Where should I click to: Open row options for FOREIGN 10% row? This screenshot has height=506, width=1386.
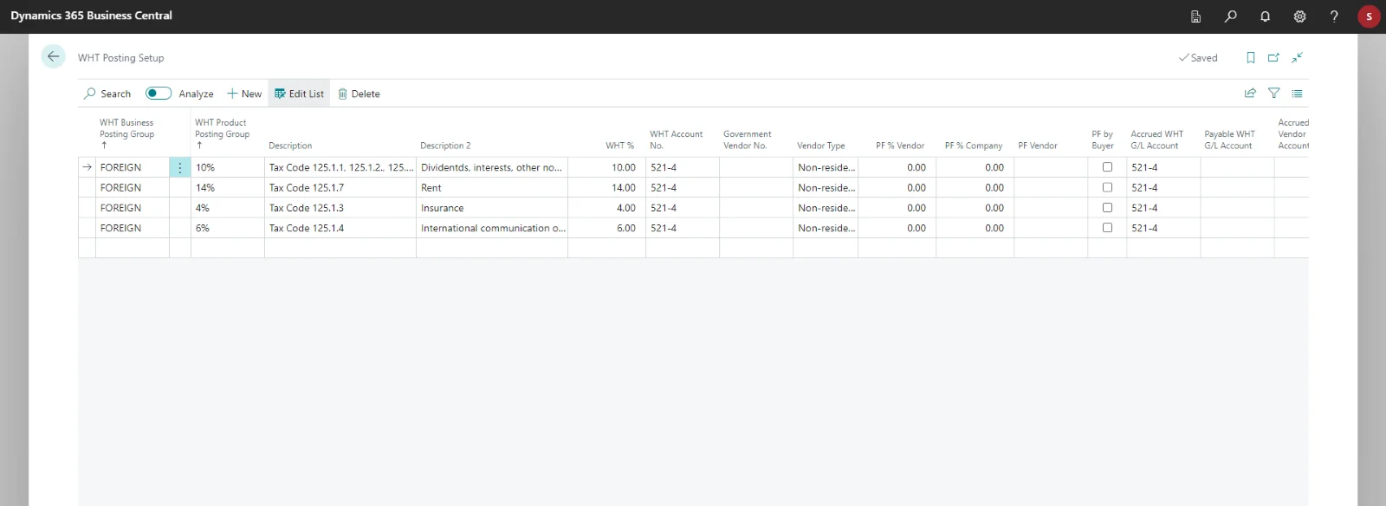[180, 168]
